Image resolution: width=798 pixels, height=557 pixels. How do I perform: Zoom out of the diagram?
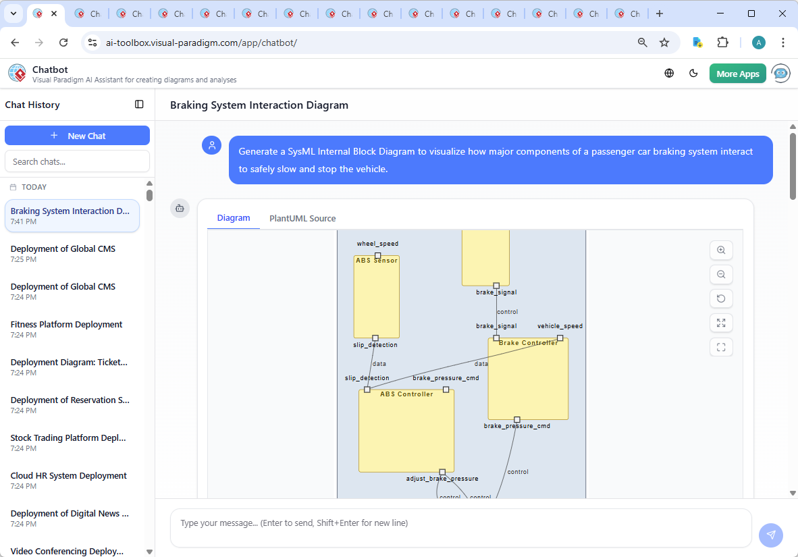(x=721, y=274)
